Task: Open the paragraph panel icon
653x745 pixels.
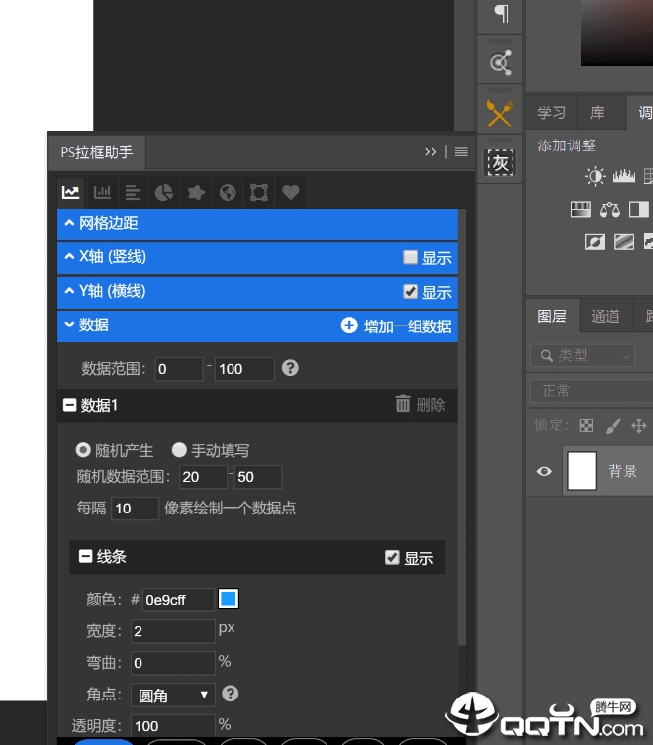Action: pyautogui.click(x=501, y=13)
